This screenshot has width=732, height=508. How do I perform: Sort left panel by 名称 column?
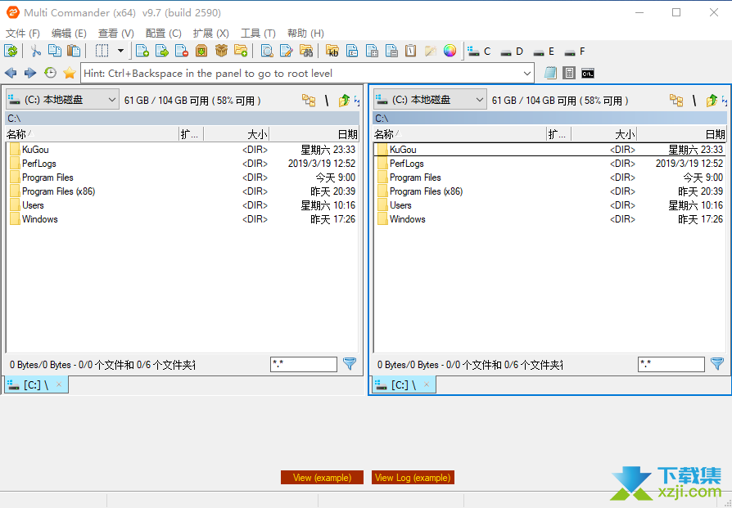pyautogui.click(x=92, y=134)
